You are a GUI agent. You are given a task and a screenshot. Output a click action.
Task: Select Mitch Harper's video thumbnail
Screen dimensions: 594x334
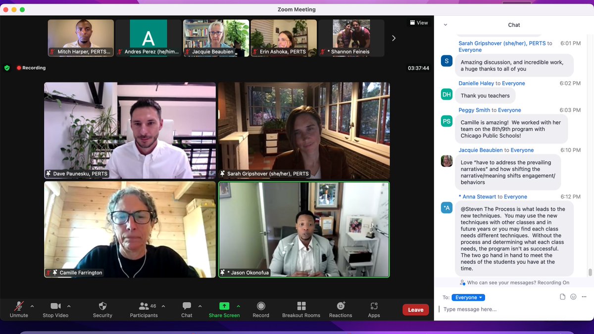[x=81, y=38]
